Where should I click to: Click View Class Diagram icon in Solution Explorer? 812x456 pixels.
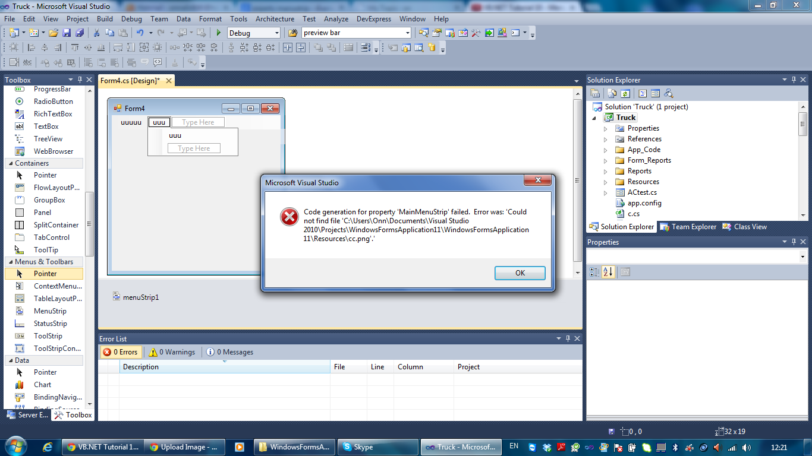point(669,93)
